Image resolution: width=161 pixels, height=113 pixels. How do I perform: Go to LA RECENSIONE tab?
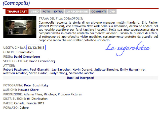(77, 12)
